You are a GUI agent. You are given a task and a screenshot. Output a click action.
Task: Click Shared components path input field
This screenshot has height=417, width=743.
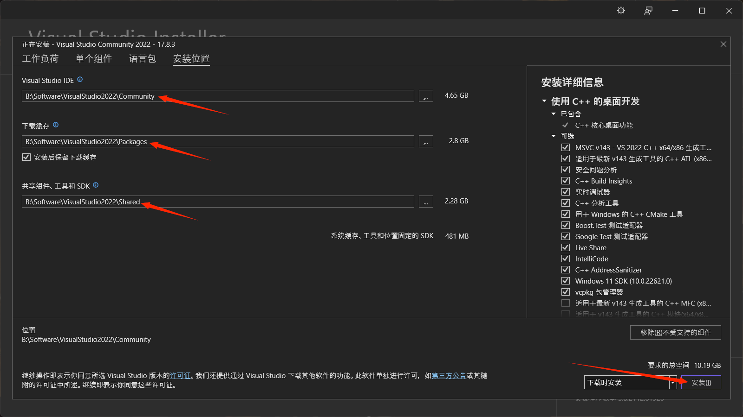[x=218, y=202]
